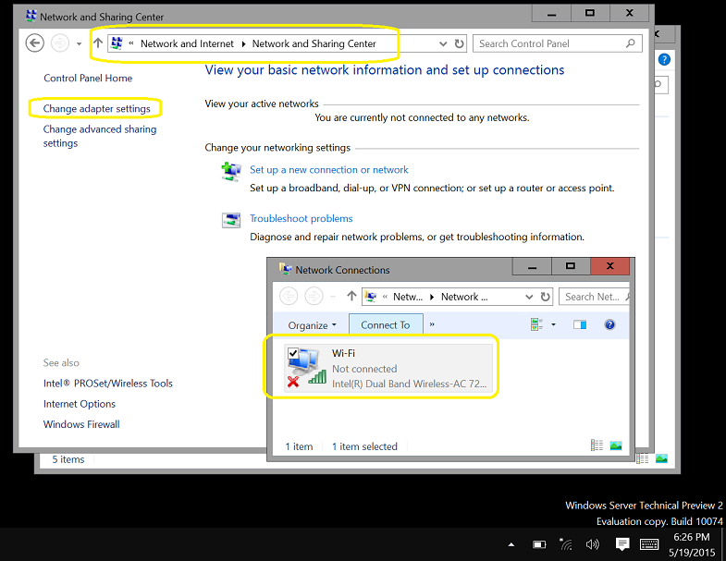This screenshot has height=561, width=726.
Task: Click the Back arrow in Network and Sharing Center
Action: point(35,43)
